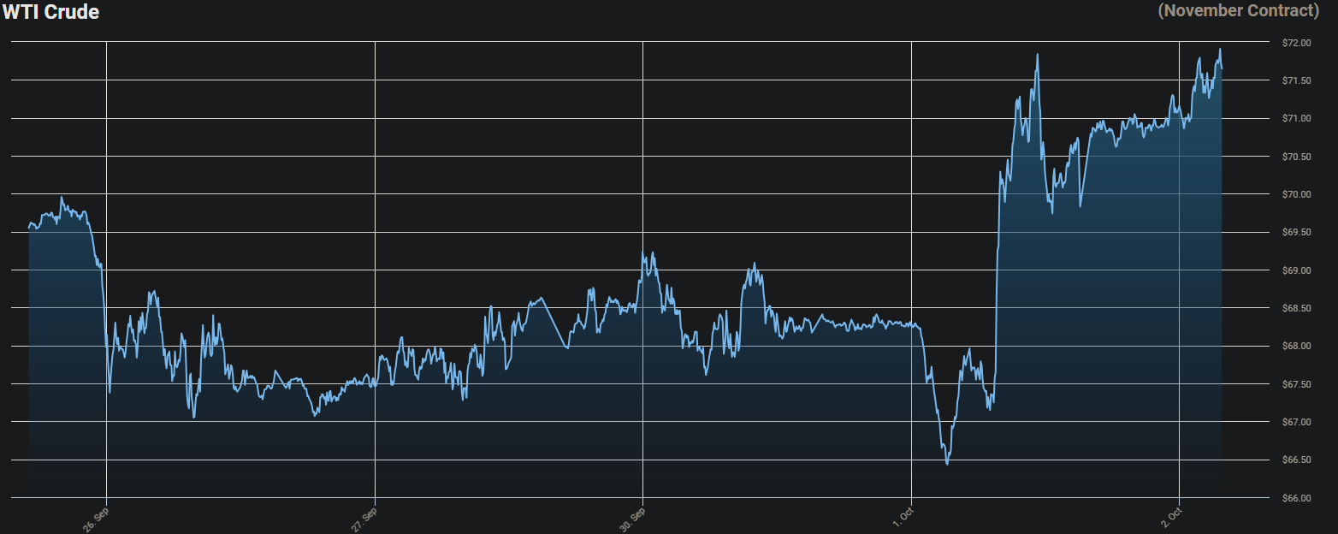The image size is (1338, 534).
Task: Click the $68.00 price axis label
Action: pyautogui.click(x=1297, y=346)
